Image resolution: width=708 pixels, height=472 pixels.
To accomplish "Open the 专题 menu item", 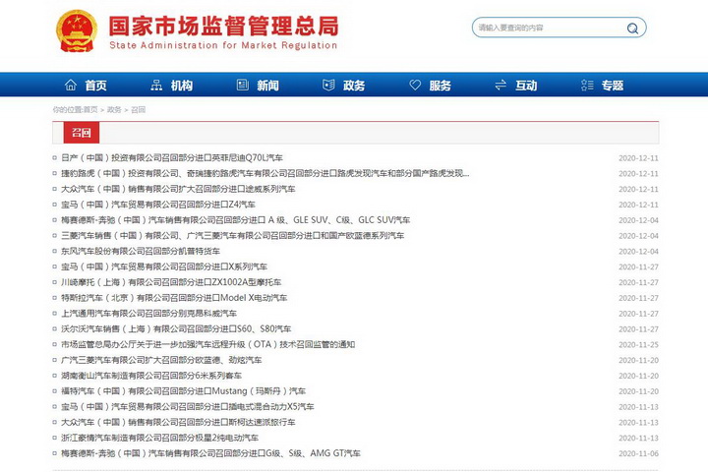I will pos(613,86).
